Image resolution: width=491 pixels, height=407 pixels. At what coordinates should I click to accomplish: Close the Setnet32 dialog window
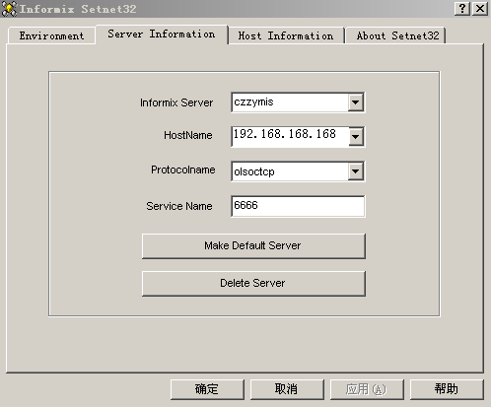(480, 9)
